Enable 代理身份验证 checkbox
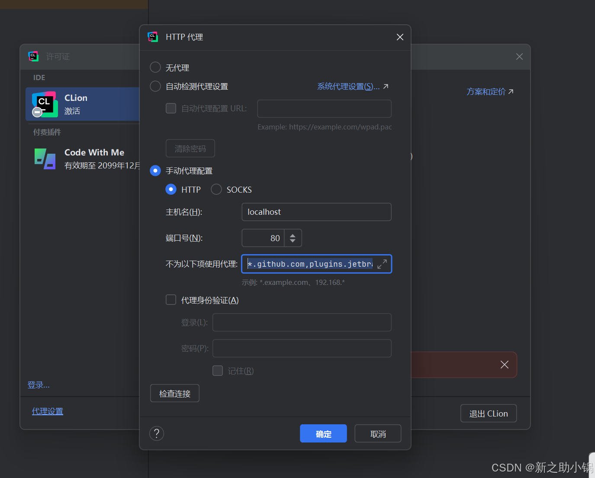The width and height of the screenshot is (595, 478). (171, 300)
